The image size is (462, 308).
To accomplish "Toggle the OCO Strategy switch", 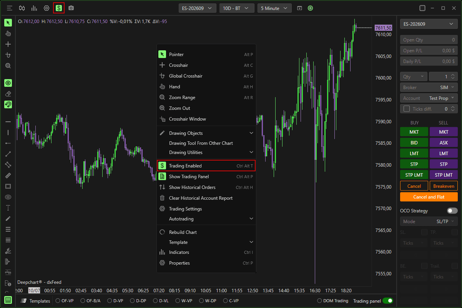I will tap(452, 211).
